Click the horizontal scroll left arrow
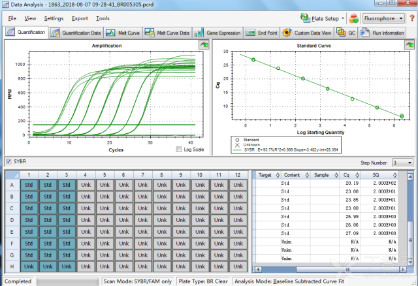 [x=257, y=270]
